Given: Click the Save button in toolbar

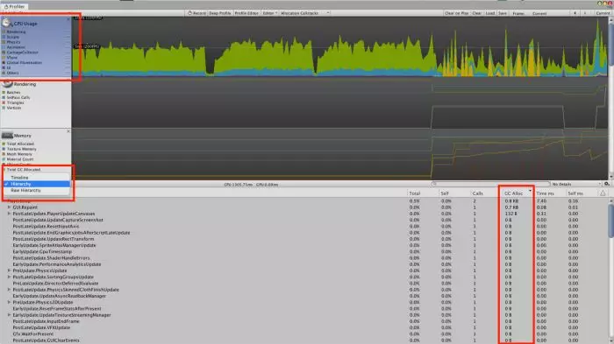Looking at the screenshot, I should (503, 13).
